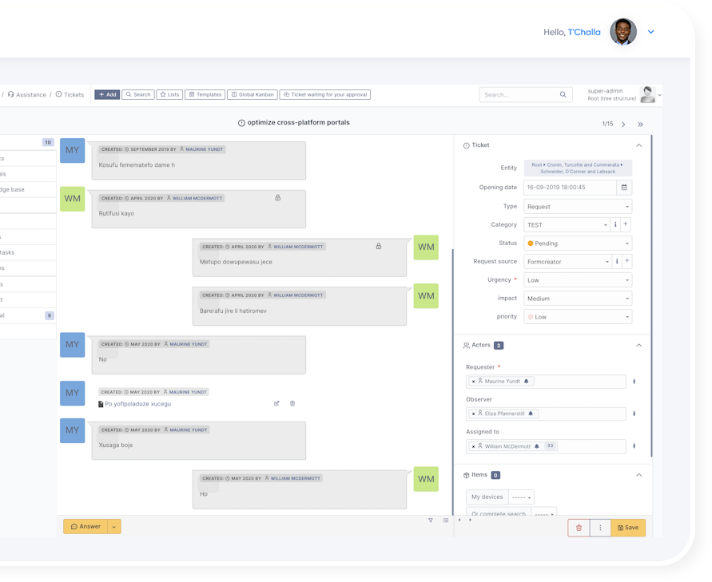
Task: Click the Save button
Action: [628, 528]
